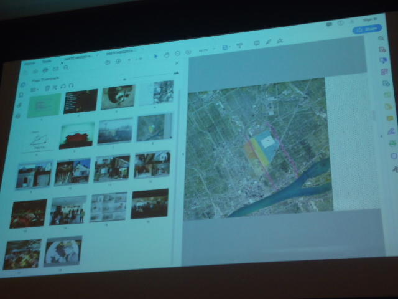Delete selected page with trash icon
This screenshot has width=398, height=299.
[47, 88]
